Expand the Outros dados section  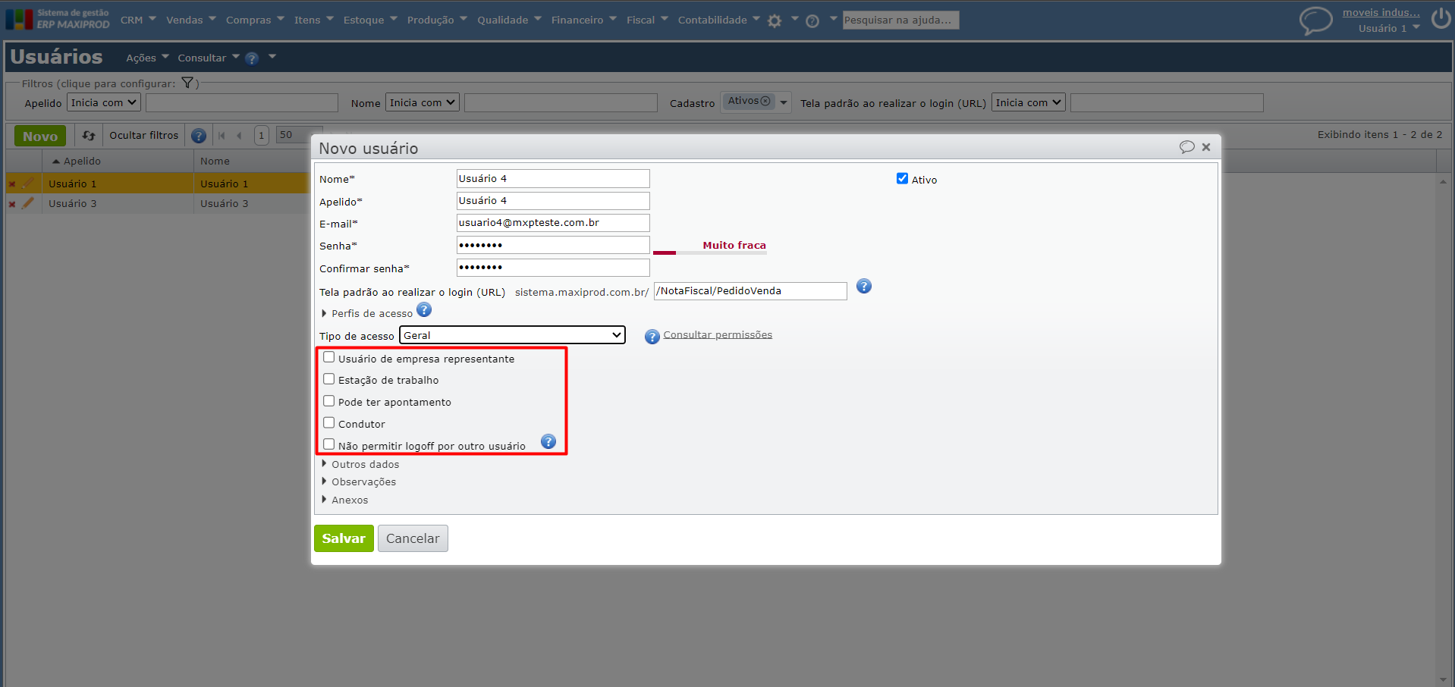pyautogui.click(x=360, y=464)
